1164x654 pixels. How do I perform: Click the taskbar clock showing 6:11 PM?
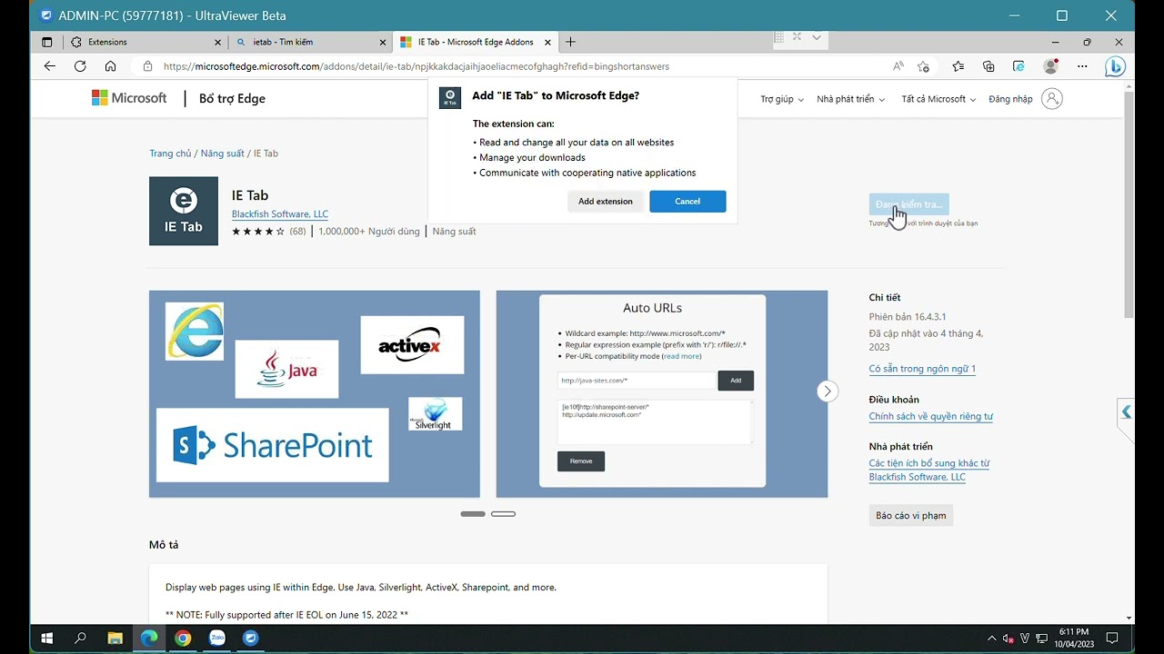point(1074,638)
